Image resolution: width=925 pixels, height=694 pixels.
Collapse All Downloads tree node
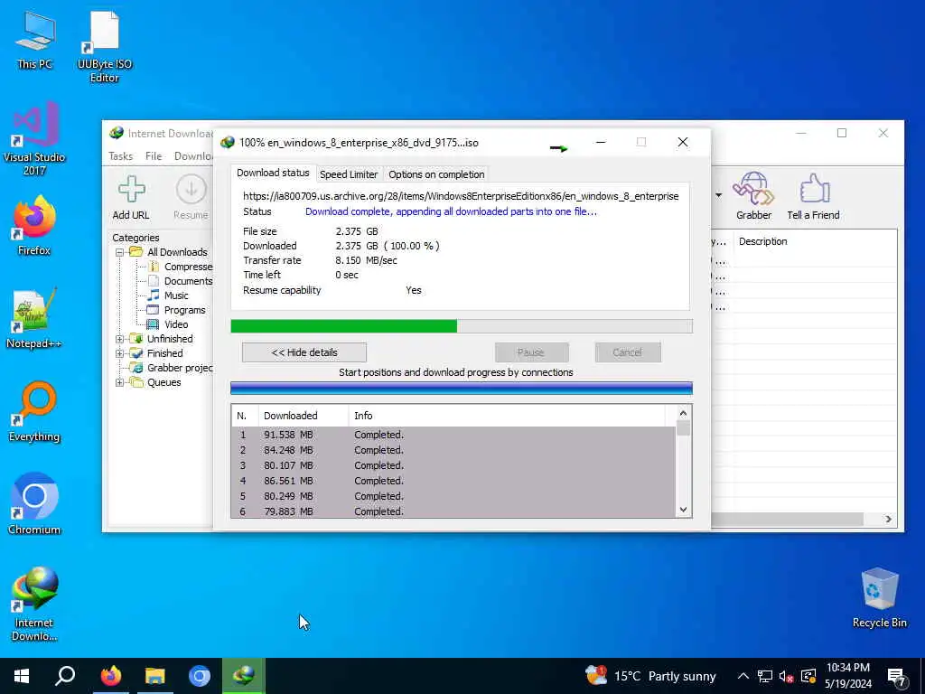tap(120, 253)
